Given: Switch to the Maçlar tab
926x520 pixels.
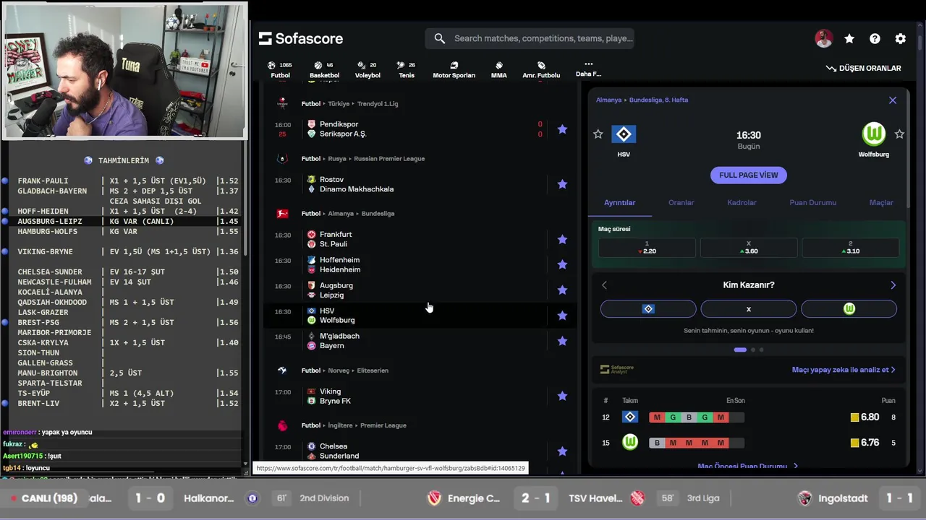Looking at the screenshot, I should [x=881, y=203].
